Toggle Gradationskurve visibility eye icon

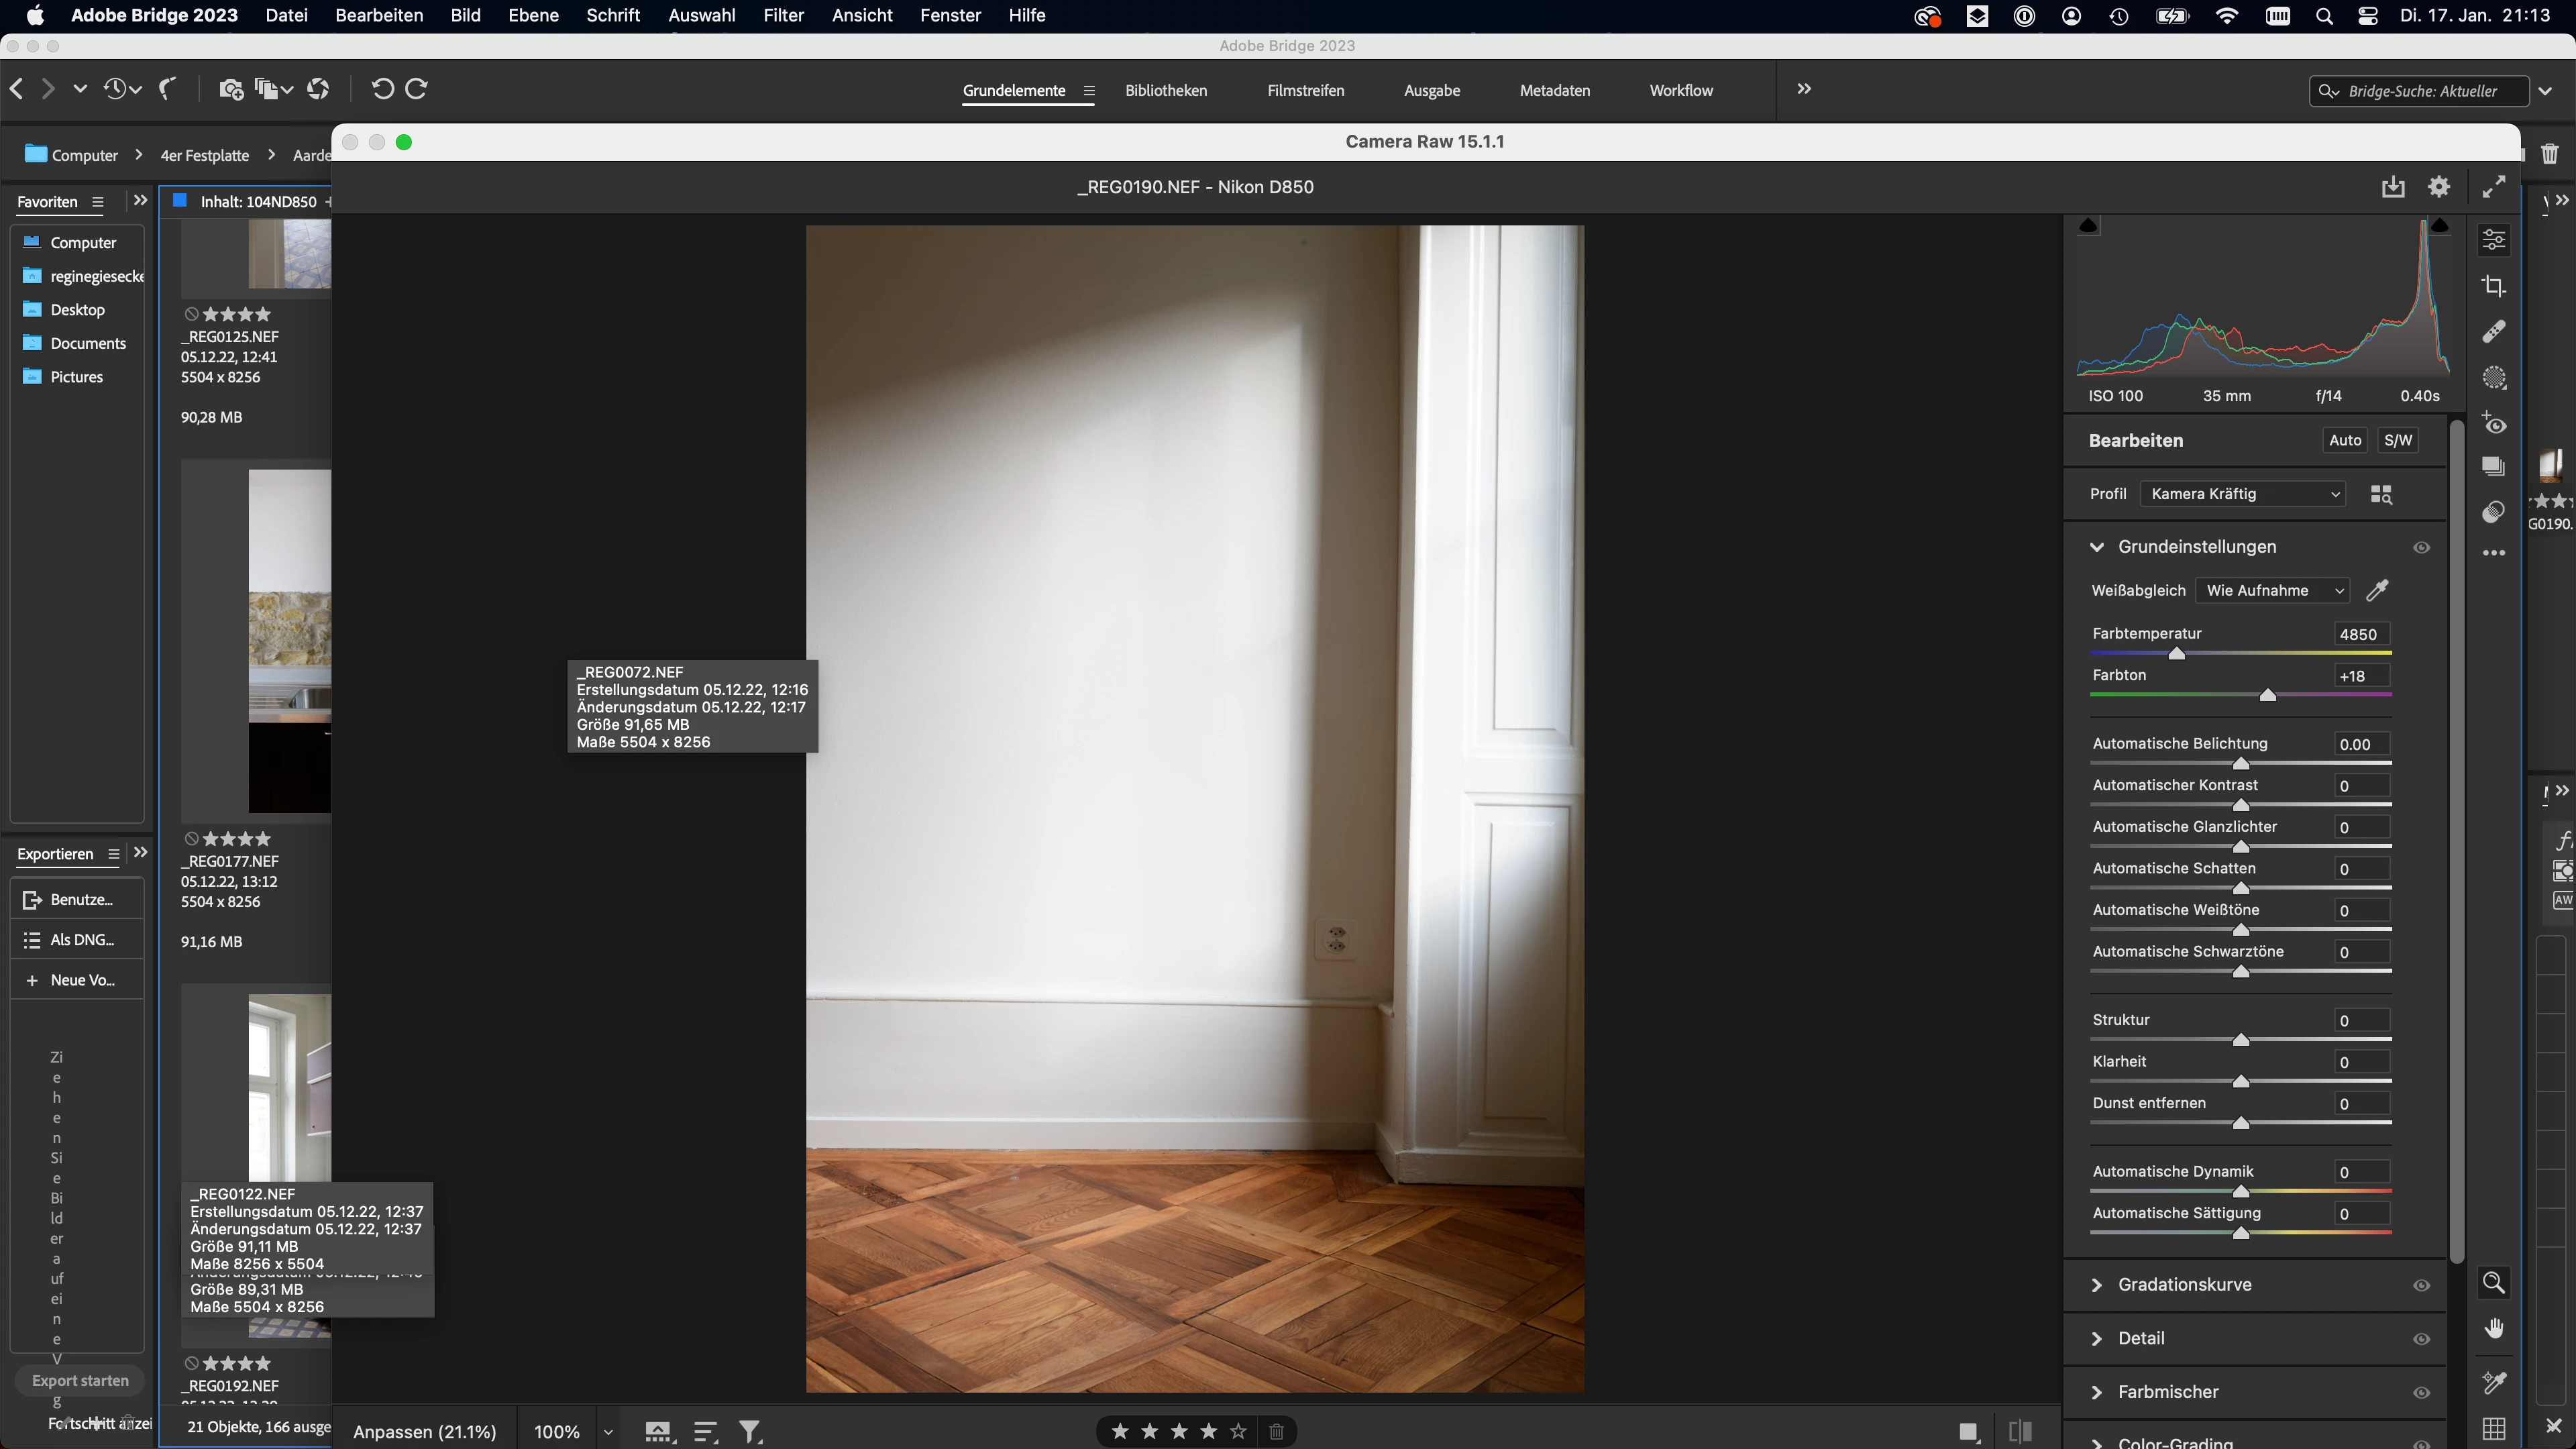2421,1286
